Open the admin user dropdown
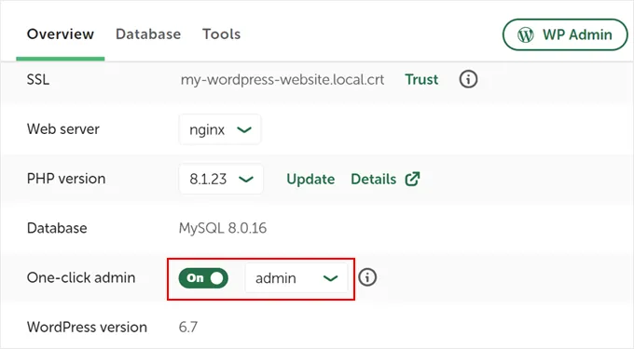This screenshot has width=634, height=349. 296,278
